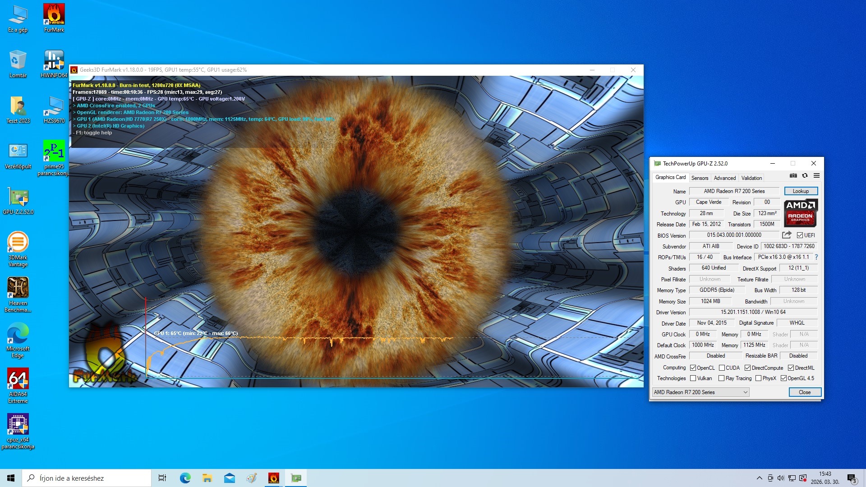Screen dimensions: 866x487
Task: Open the FurMark desktop shortcut
Action: coord(54,18)
